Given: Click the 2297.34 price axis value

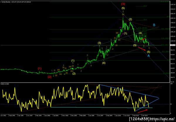Looking at the screenshot, I should pyautogui.click(x=172, y=4).
